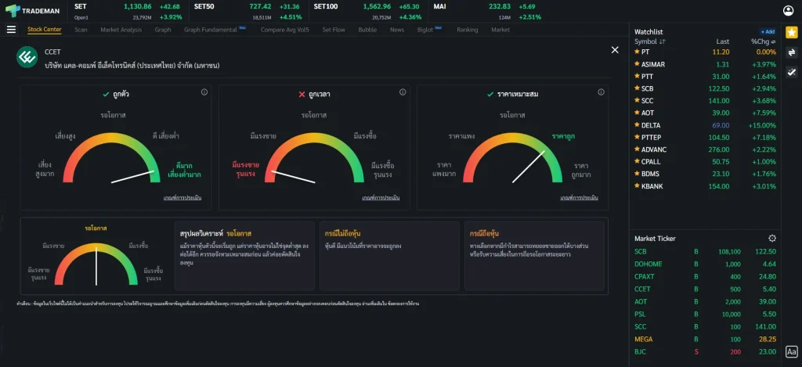802x367 pixels.
Task: Click the Aa font size icon
Action: point(791,352)
